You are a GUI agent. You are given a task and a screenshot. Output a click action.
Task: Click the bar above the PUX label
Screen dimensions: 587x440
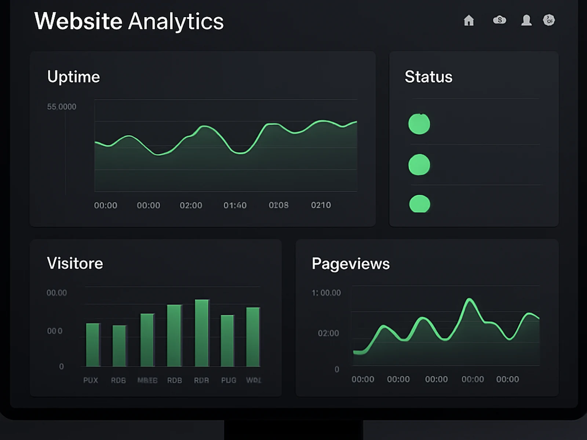pos(93,345)
